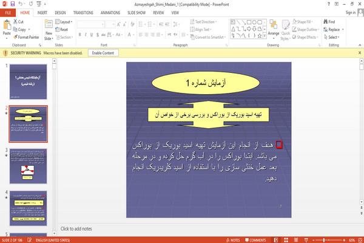Toggle Italic formatting

[x=86, y=35]
